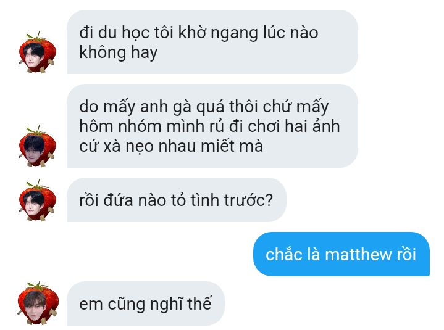Click the text "không hay" in the first message
The width and height of the screenshot is (444, 330).
[x=119, y=53]
